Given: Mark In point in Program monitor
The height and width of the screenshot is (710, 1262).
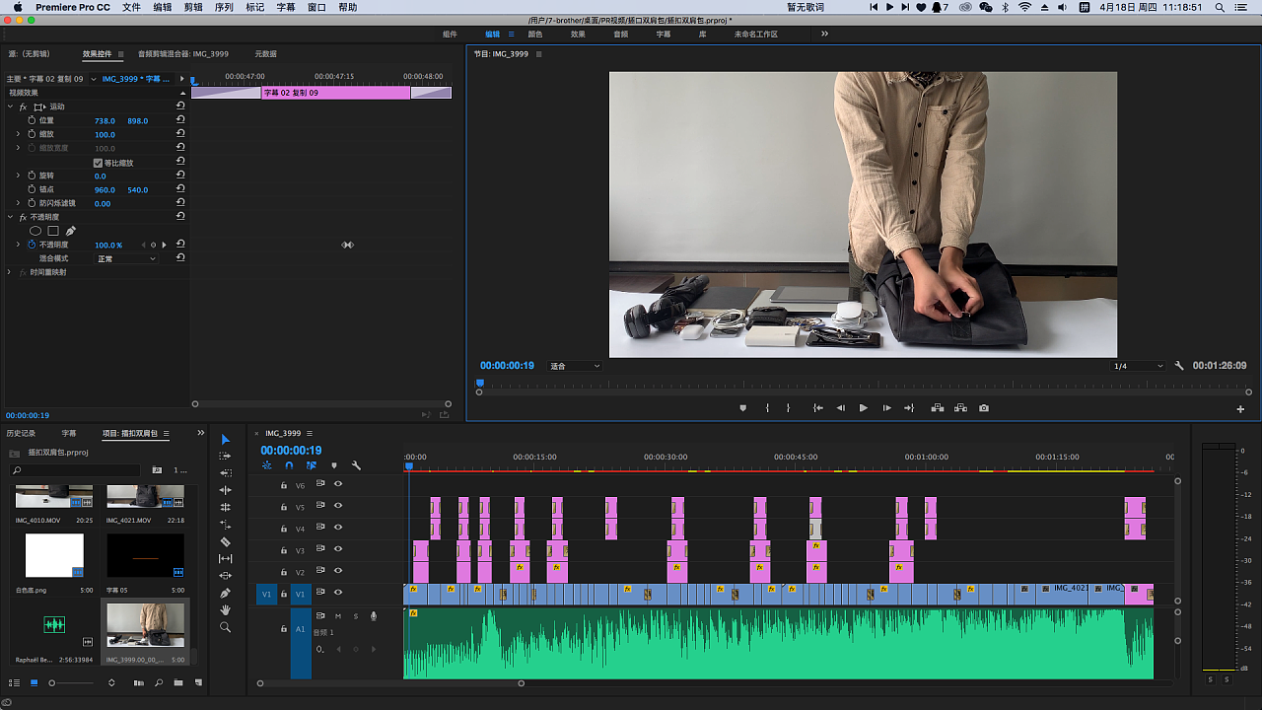Looking at the screenshot, I should pos(767,408).
